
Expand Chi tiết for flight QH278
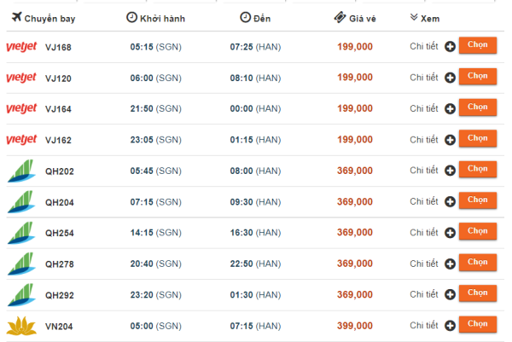click(424, 264)
